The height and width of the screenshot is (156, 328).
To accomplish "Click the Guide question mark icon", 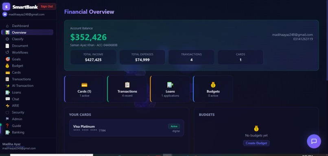I will pos(8,126).
